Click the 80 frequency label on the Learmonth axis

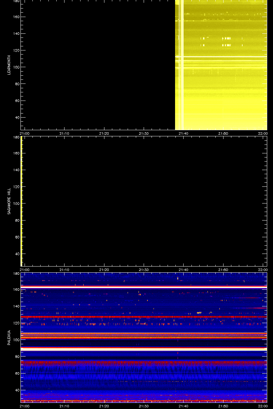(17, 84)
